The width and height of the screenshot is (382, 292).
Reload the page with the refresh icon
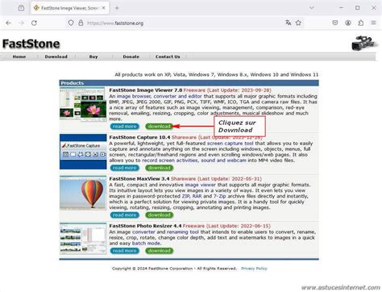pos(34,23)
